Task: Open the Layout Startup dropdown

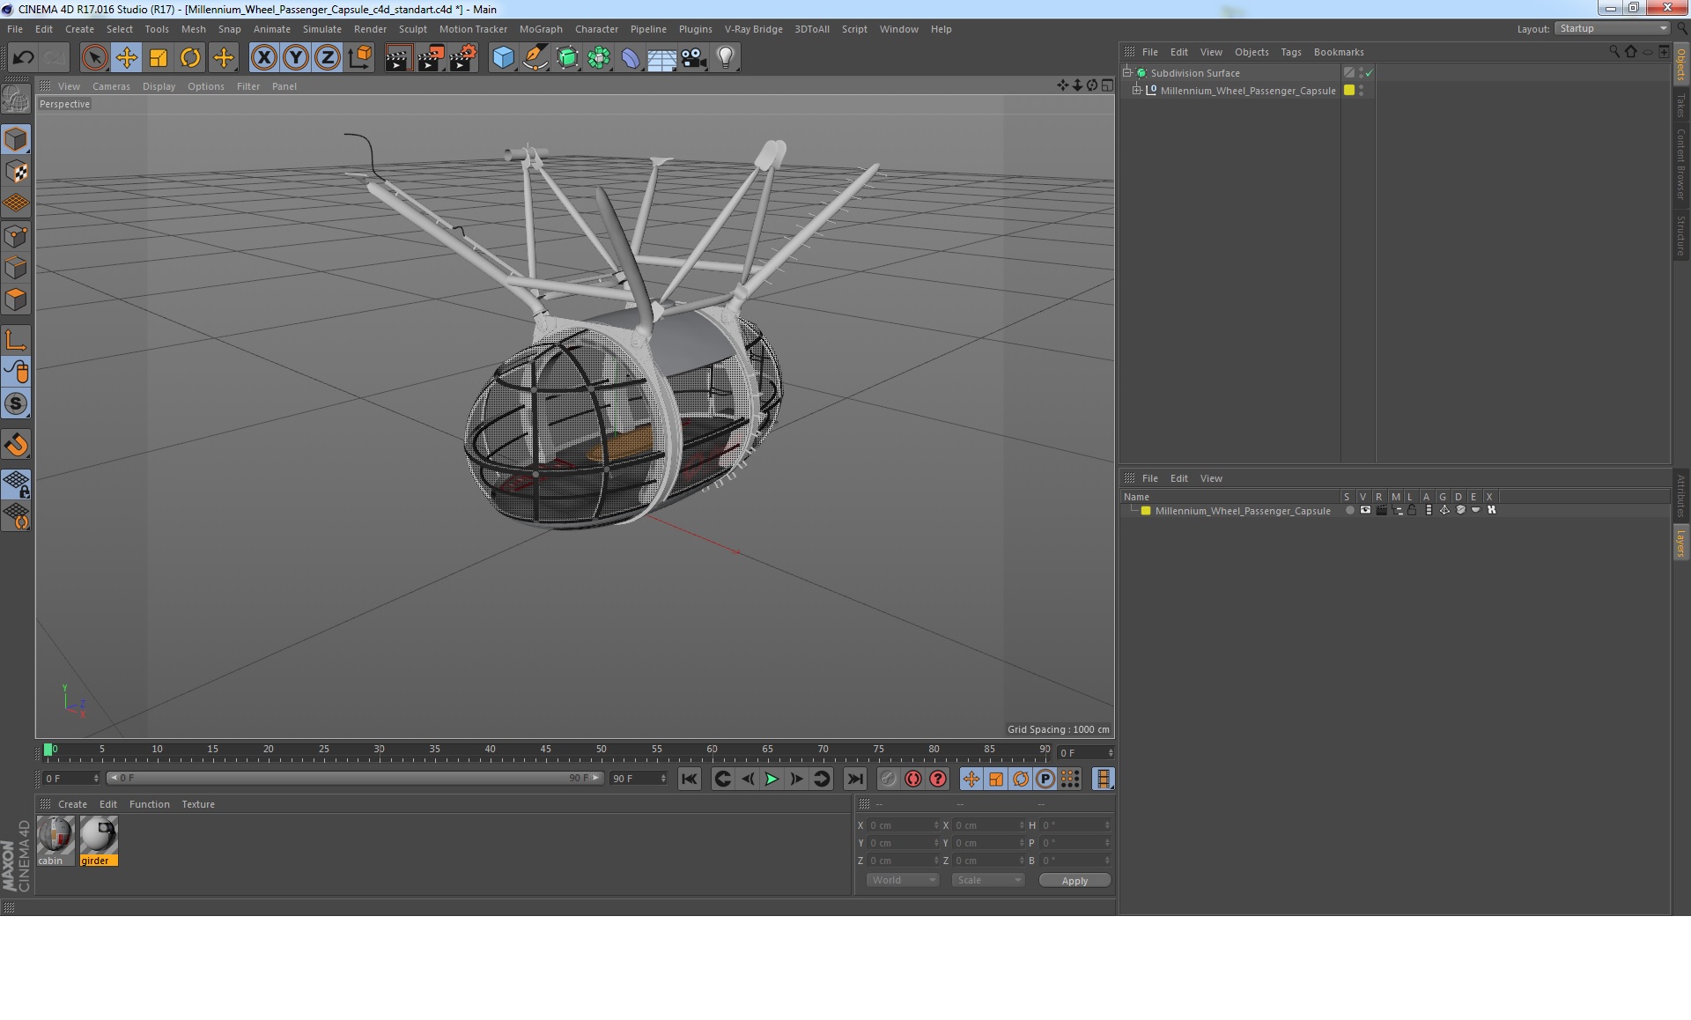Action: click(1612, 29)
